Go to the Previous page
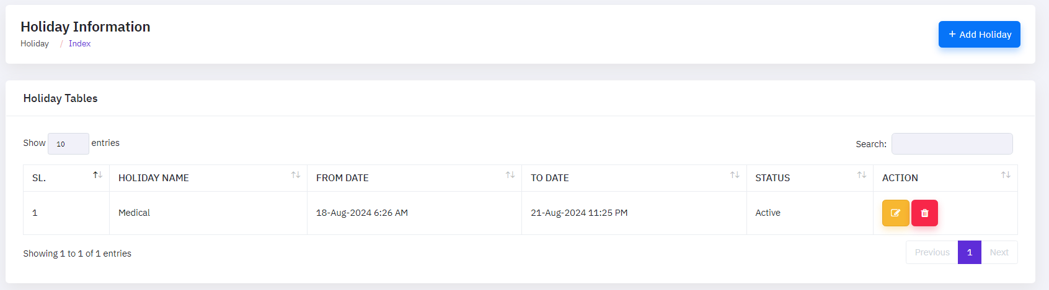1049x290 pixels. point(932,252)
